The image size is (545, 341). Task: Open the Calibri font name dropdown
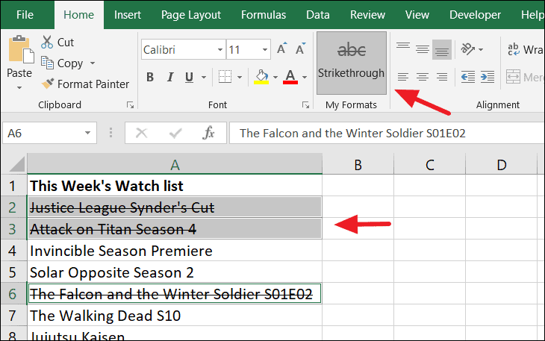[220, 50]
